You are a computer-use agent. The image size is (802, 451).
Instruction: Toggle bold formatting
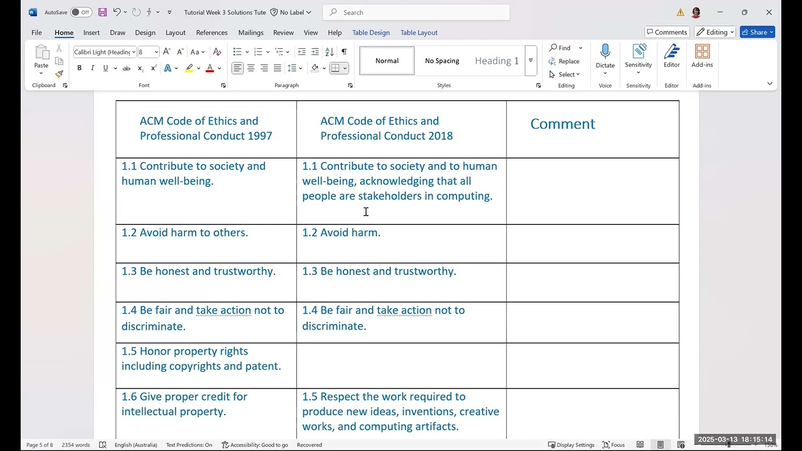[x=79, y=68]
